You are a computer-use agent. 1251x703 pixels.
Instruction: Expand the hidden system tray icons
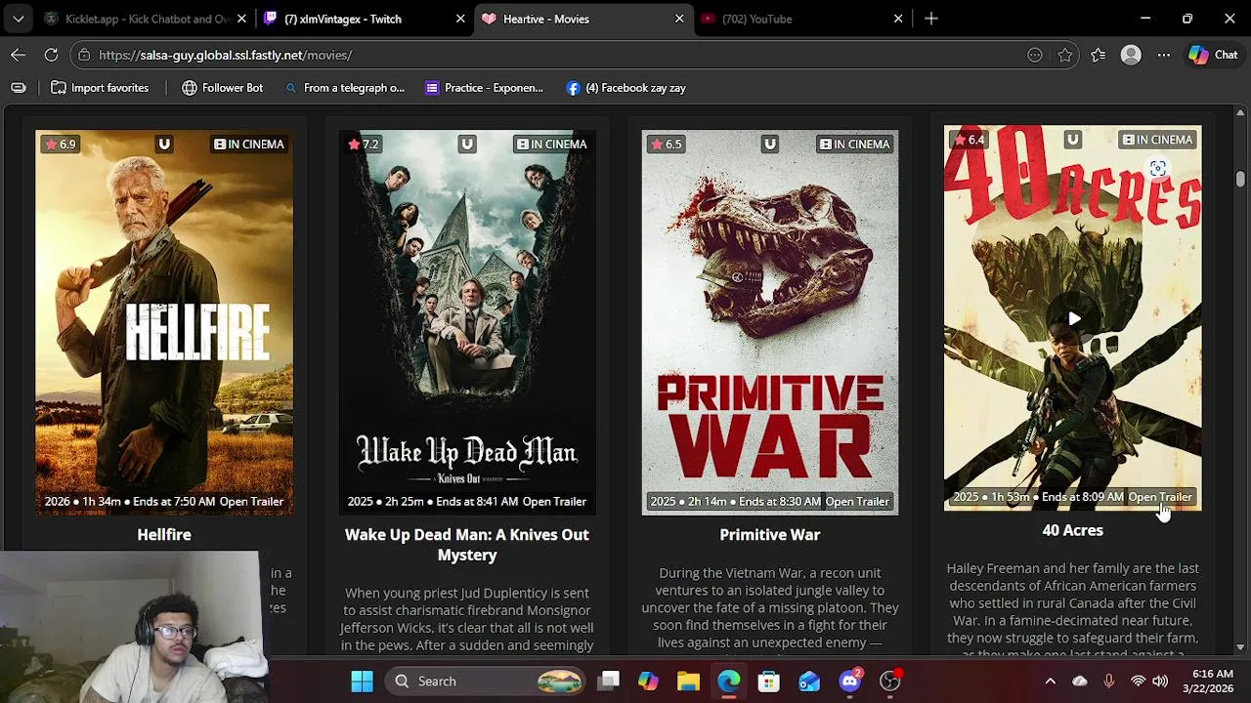[1051, 681]
